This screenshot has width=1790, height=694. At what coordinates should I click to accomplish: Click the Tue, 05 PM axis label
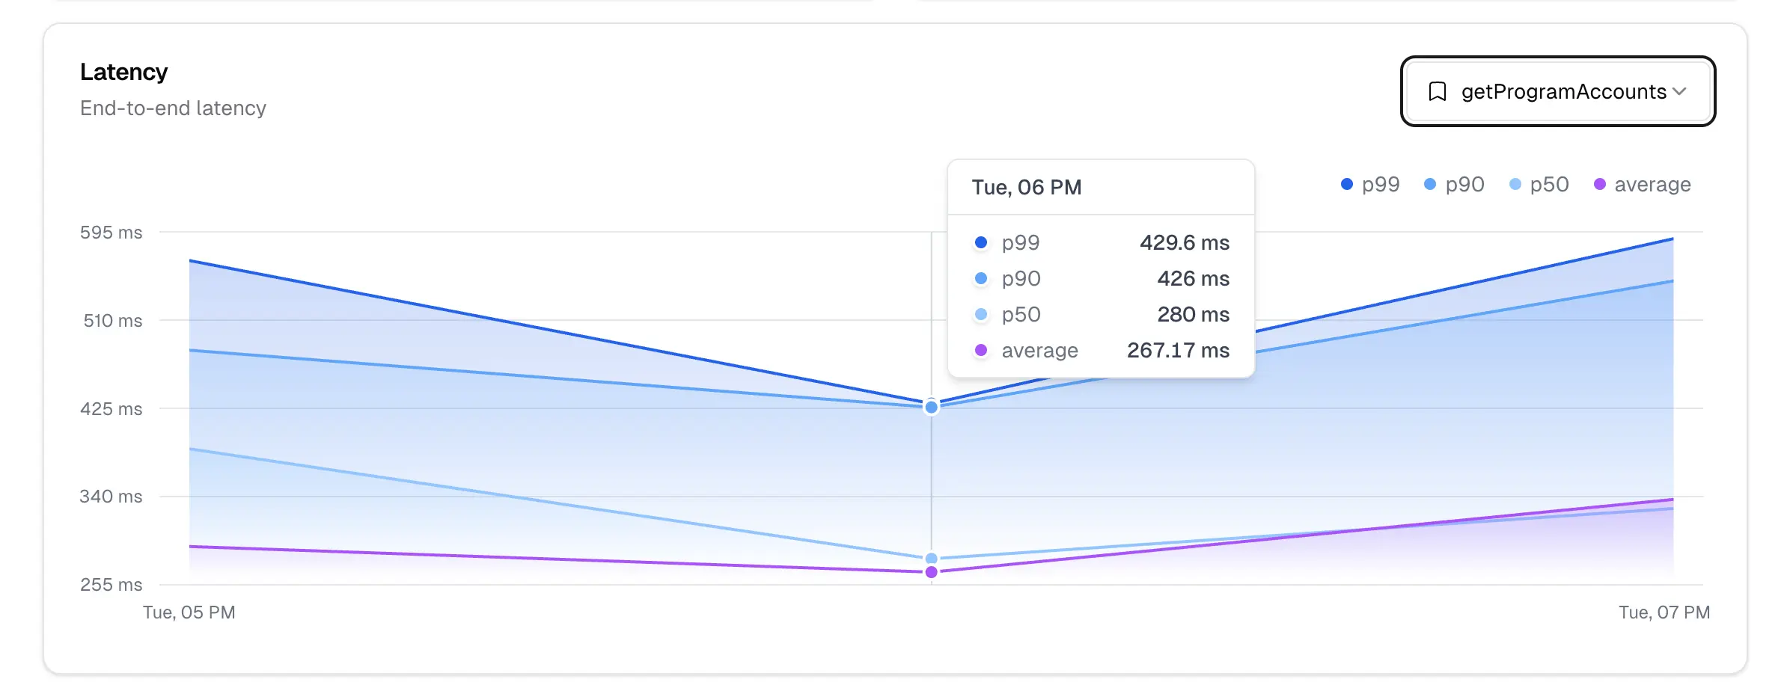[x=189, y=612]
